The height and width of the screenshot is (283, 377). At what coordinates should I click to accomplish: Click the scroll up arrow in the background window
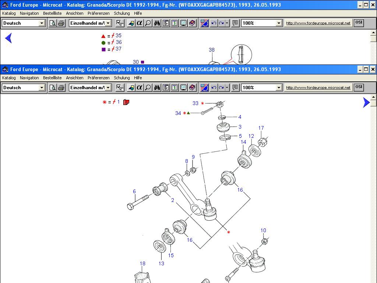(373, 32)
